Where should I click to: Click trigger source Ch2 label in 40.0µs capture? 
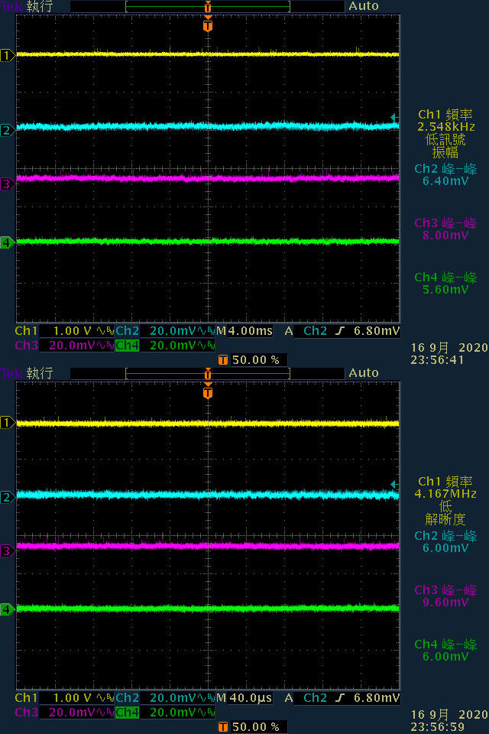(x=316, y=698)
